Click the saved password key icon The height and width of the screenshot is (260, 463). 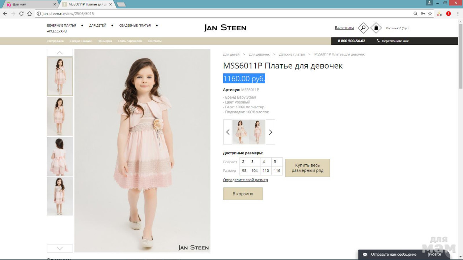coord(422,14)
